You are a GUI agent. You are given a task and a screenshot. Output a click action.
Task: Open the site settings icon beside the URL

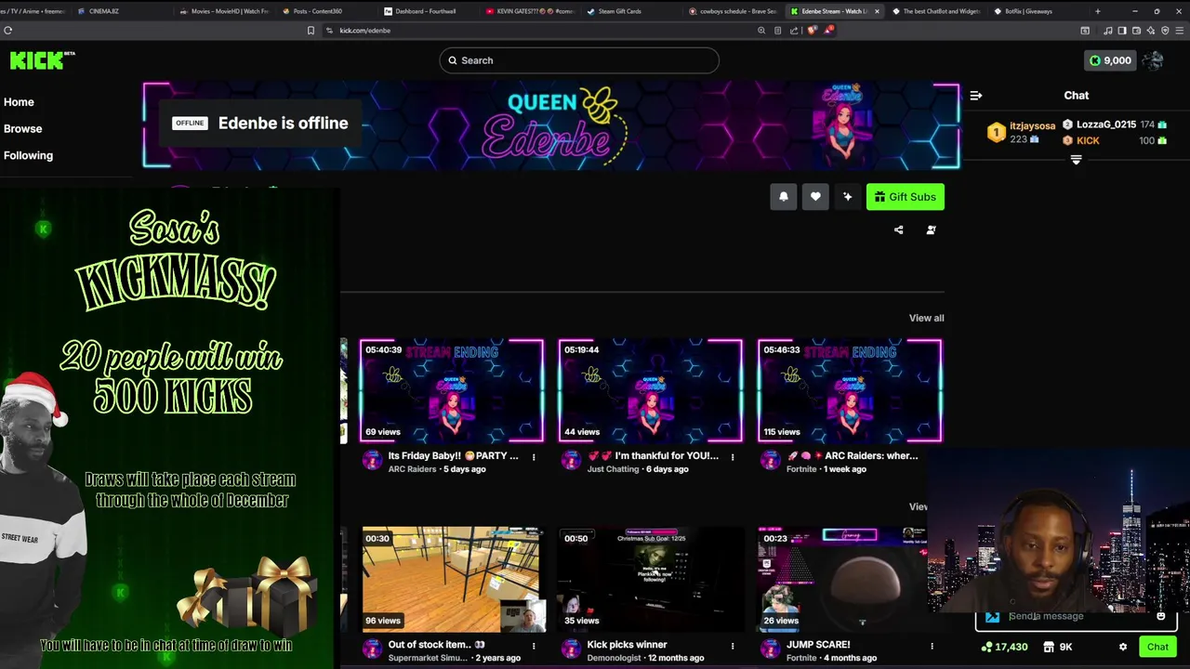tap(329, 30)
